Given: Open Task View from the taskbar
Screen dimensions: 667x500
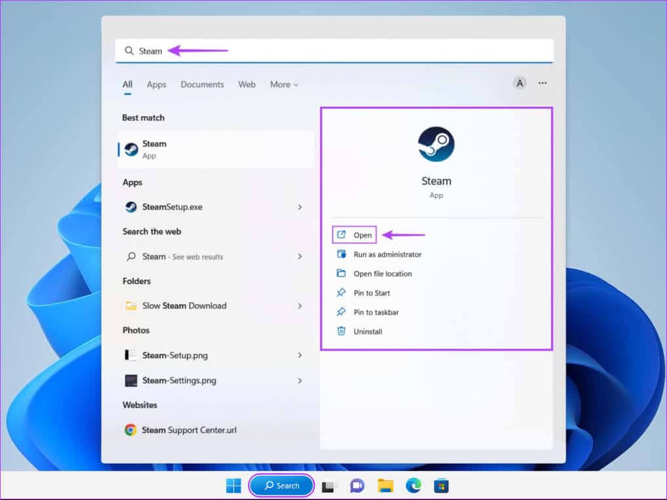Looking at the screenshot, I should [x=328, y=486].
